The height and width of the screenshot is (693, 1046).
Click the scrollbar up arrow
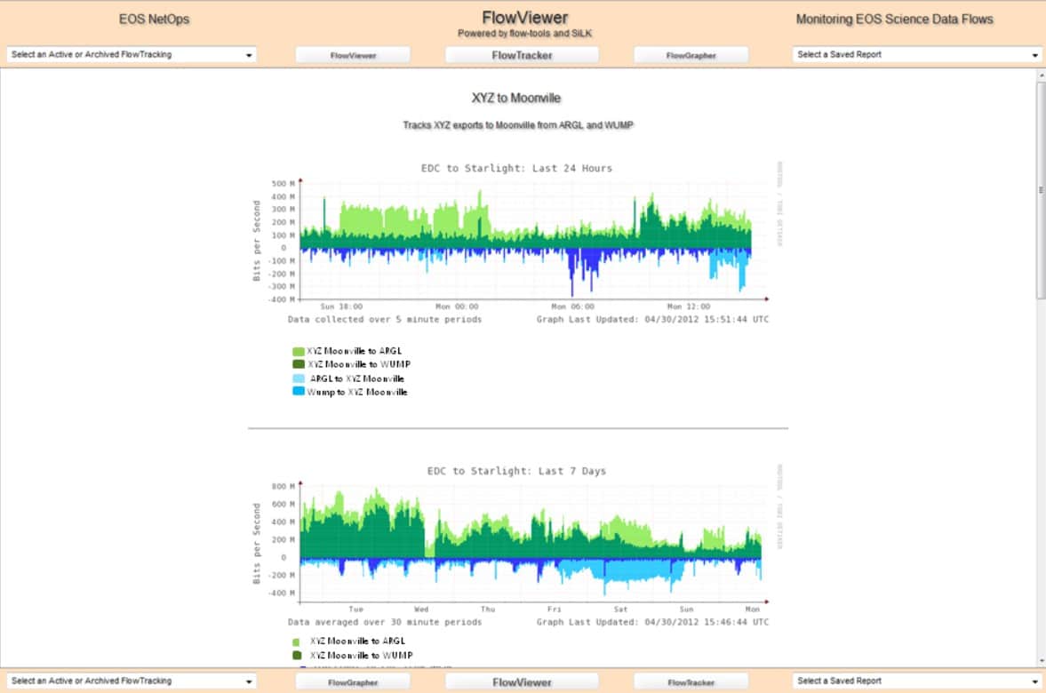point(1041,76)
